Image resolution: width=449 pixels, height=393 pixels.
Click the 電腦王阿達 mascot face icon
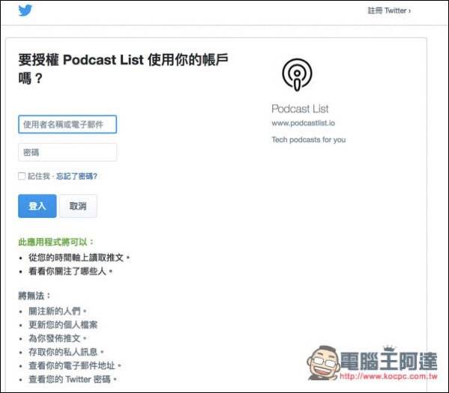323,362
